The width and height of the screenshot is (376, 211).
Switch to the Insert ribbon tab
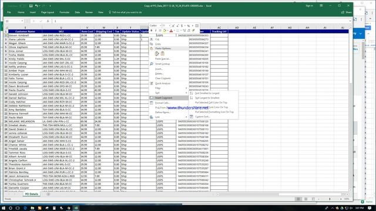click(33, 12)
